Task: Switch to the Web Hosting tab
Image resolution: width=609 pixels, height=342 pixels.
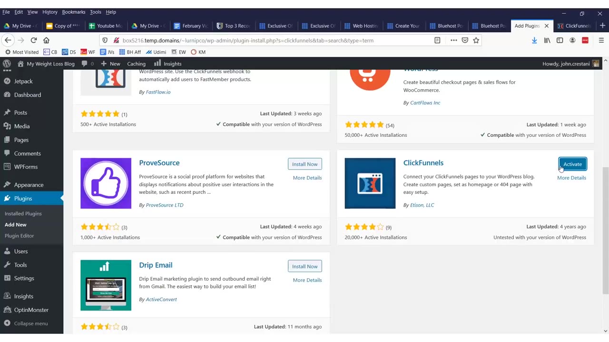Action: pyautogui.click(x=361, y=26)
